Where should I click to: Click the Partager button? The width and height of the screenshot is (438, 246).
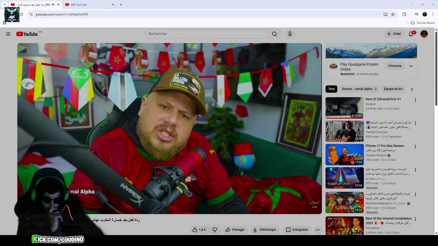pyautogui.click(x=235, y=230)
